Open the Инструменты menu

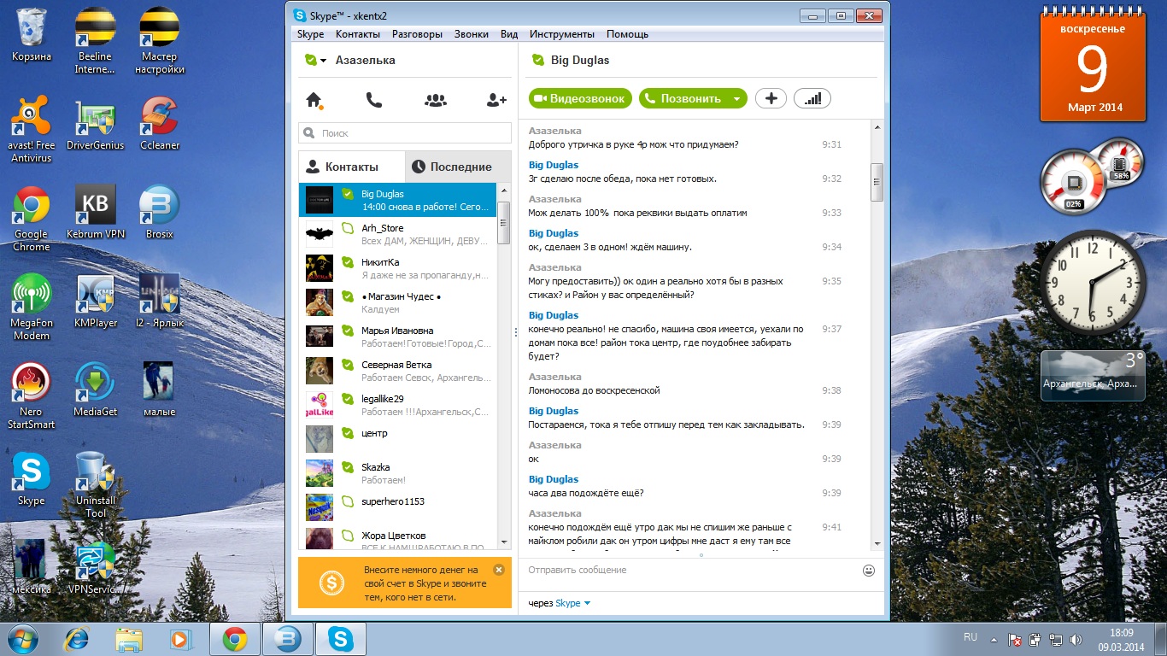[561, 34]
